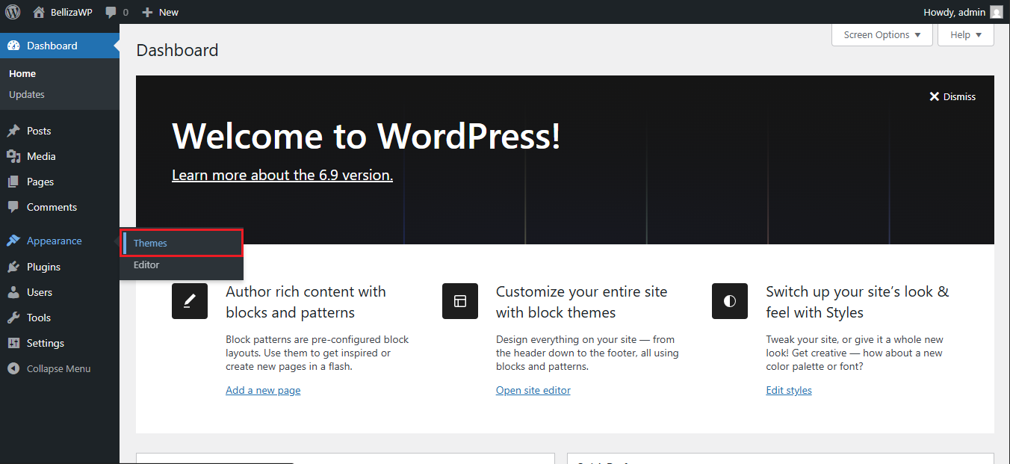This screenshot has height=464, width=1010.
Task: Open the Settings section
Action: [46, 343]
